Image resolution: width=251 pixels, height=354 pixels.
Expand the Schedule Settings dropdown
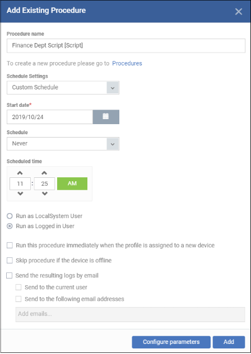point(63,88)
